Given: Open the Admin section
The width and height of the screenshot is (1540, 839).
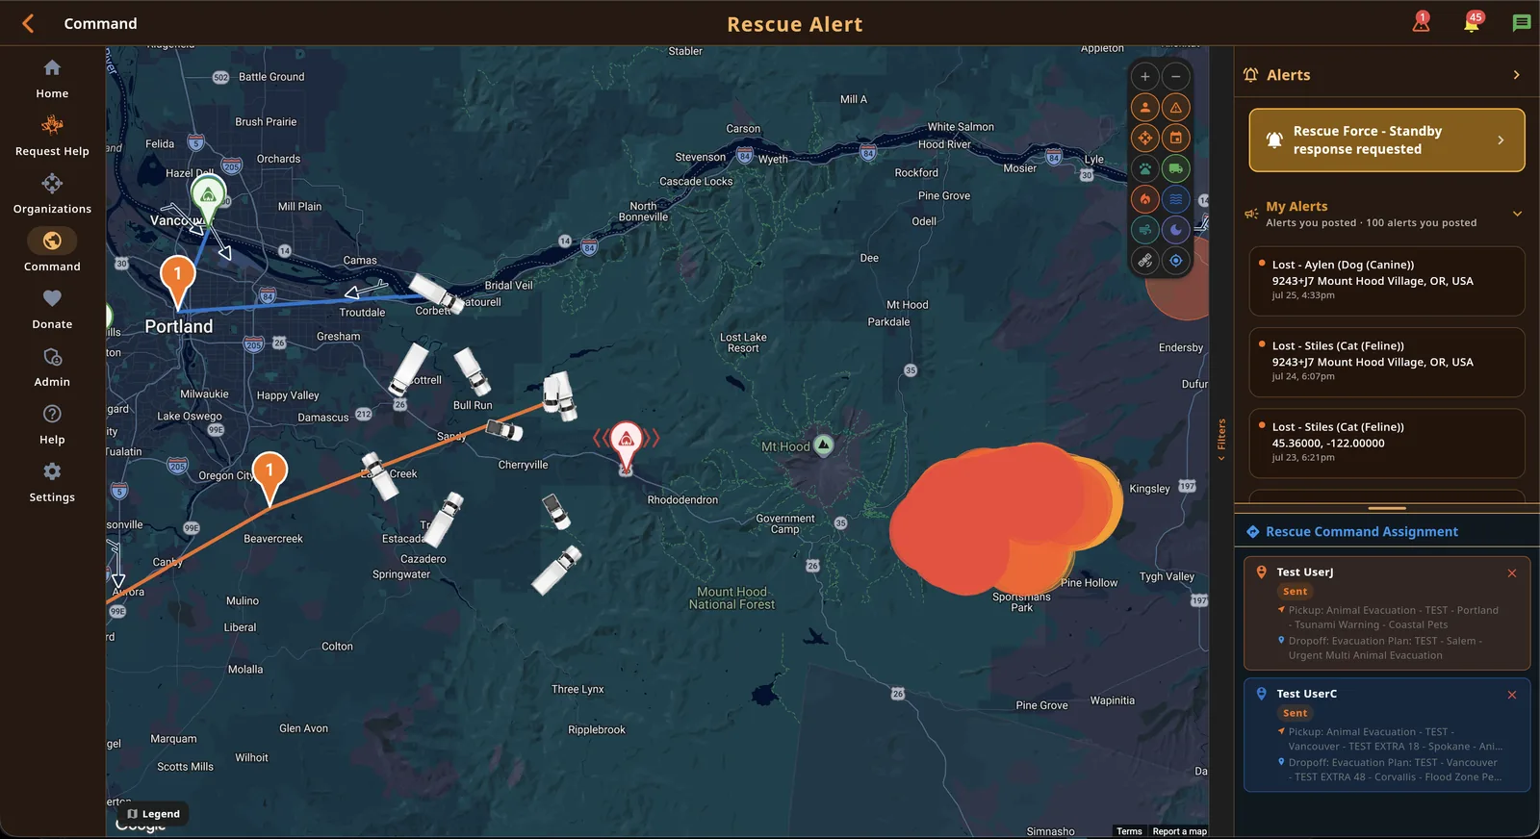Looking at the screenshot, I should click(52, 368).
